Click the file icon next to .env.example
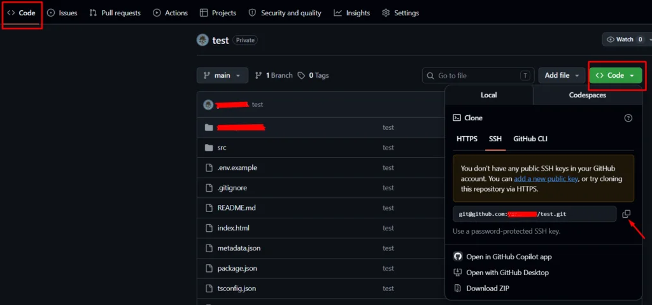652x305 pixels. point(209,167)
